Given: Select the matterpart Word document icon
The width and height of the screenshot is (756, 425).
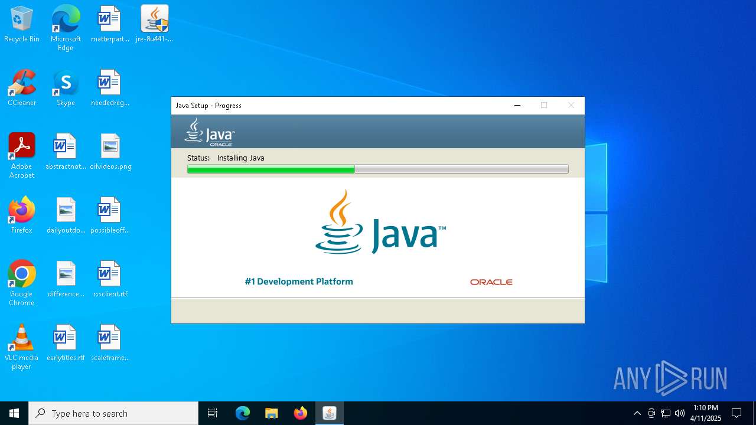Looking at the screenshot, I should [110, 25].
